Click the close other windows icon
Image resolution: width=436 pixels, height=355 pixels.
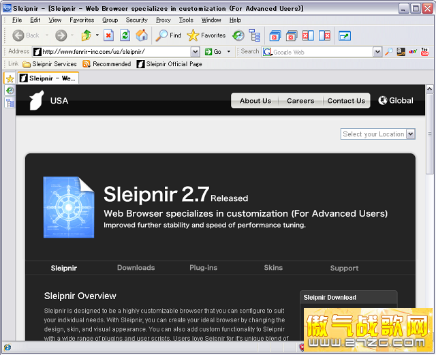(292, 35)
